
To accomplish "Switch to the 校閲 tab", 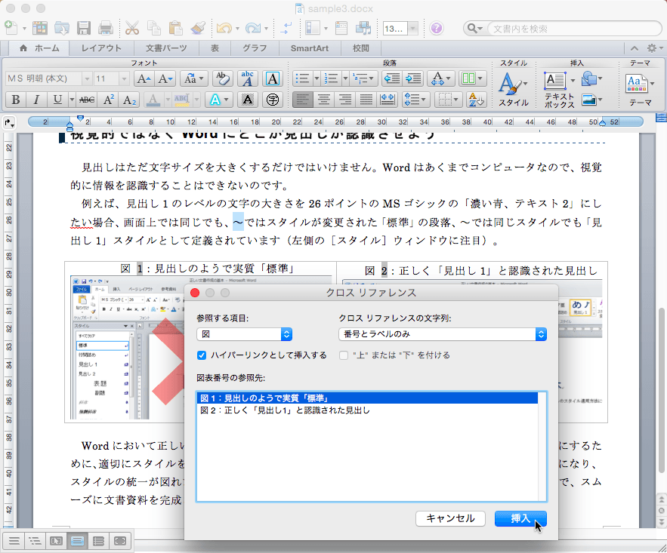I will (361, 48).
